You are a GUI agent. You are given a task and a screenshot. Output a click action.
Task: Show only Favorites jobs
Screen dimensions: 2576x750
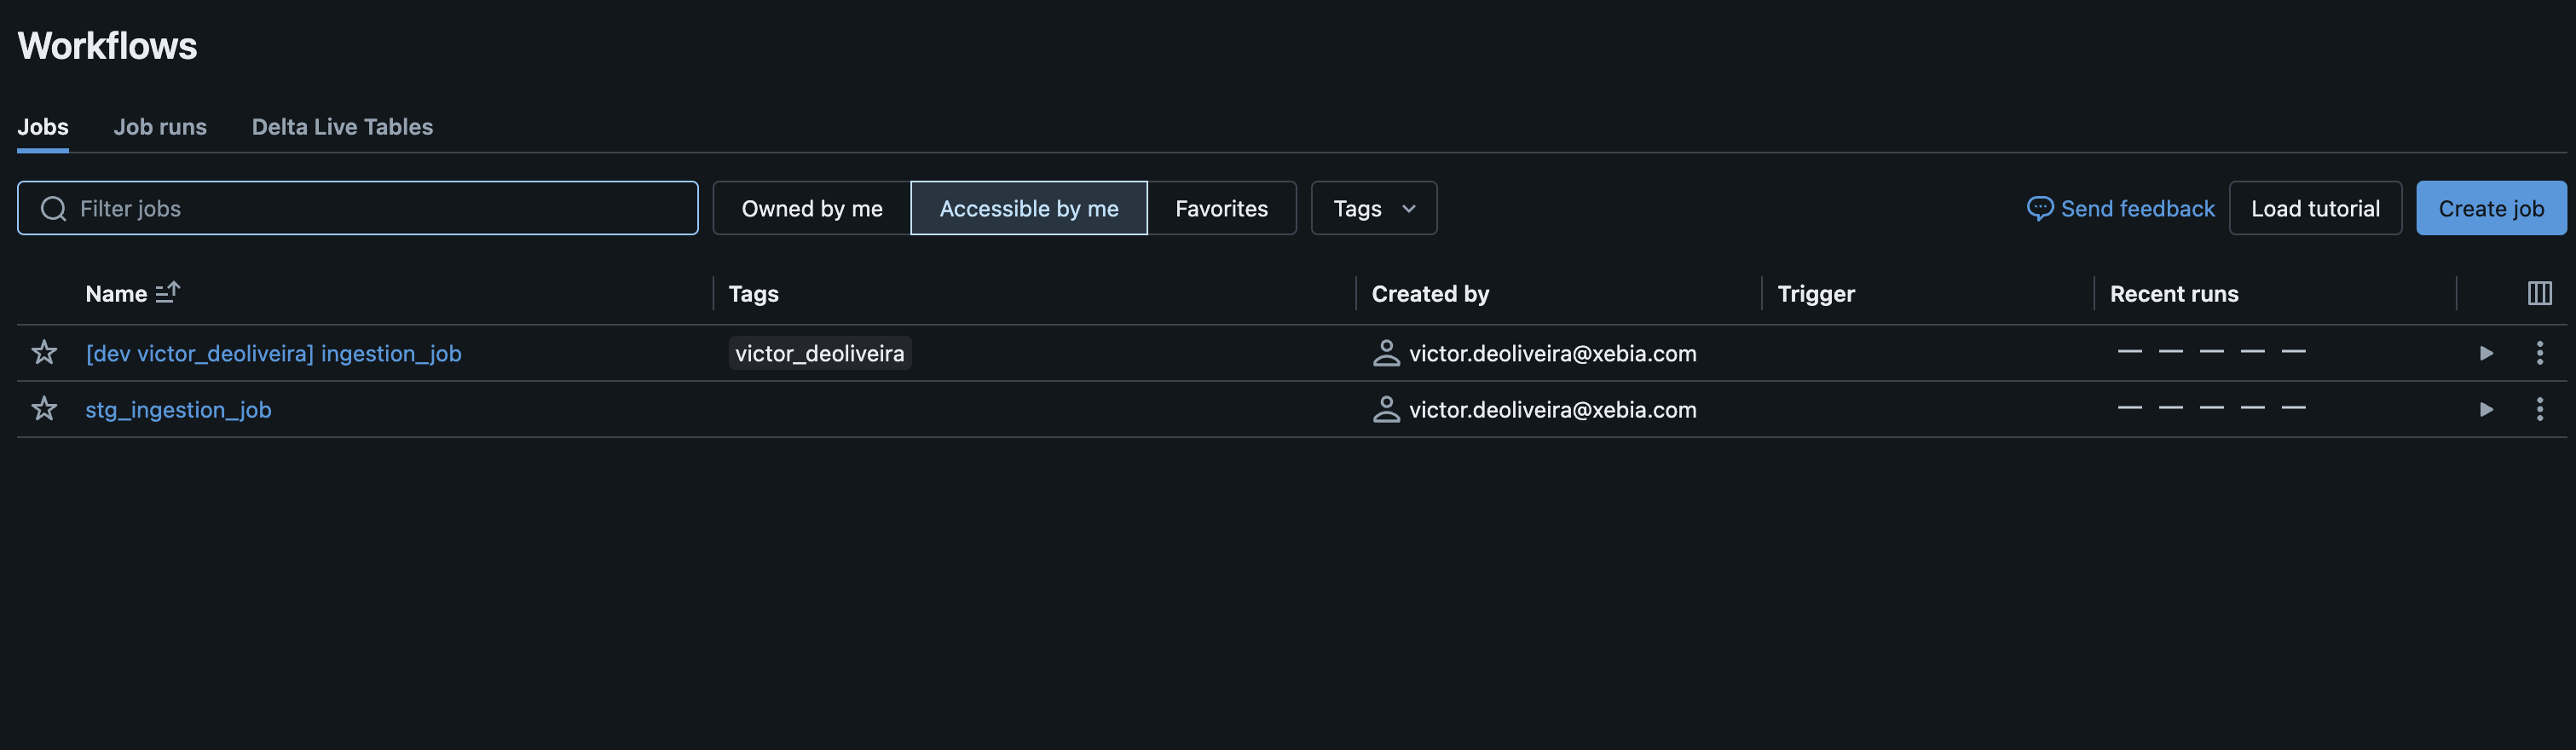pos(1221,208)
